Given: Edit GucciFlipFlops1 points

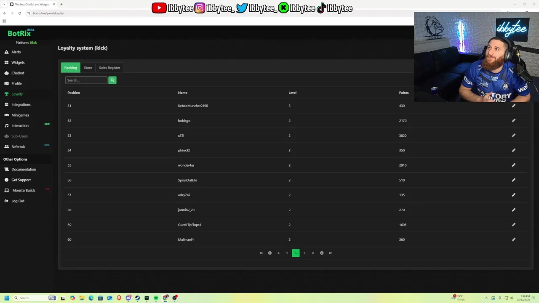Looking at the screenshot, I should (513, 225).
